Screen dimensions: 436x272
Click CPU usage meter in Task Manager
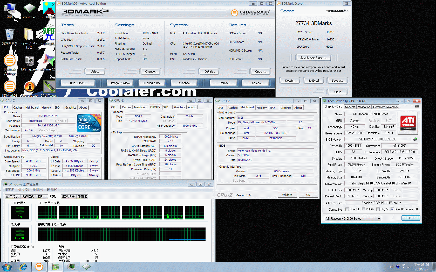[20, 212]
